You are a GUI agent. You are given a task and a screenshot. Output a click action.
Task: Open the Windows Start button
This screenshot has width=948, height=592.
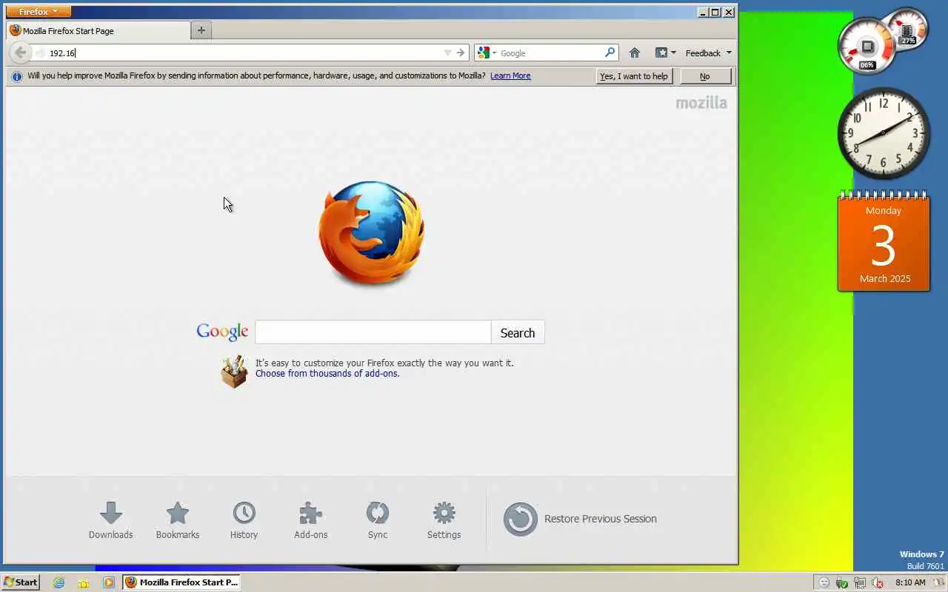[20, 582]
